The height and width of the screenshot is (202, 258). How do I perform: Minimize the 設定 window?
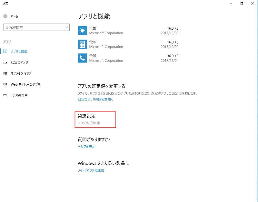pos(231,4)
